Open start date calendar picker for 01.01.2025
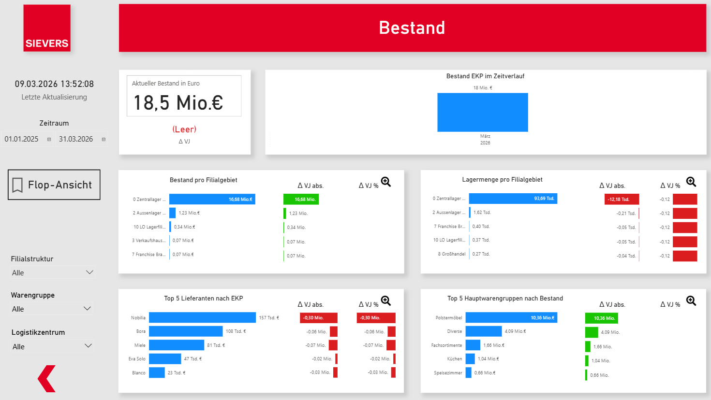Image resolution: width=711 pixels, height=400 pixels. pyautogui.click(x=49, y=139)
